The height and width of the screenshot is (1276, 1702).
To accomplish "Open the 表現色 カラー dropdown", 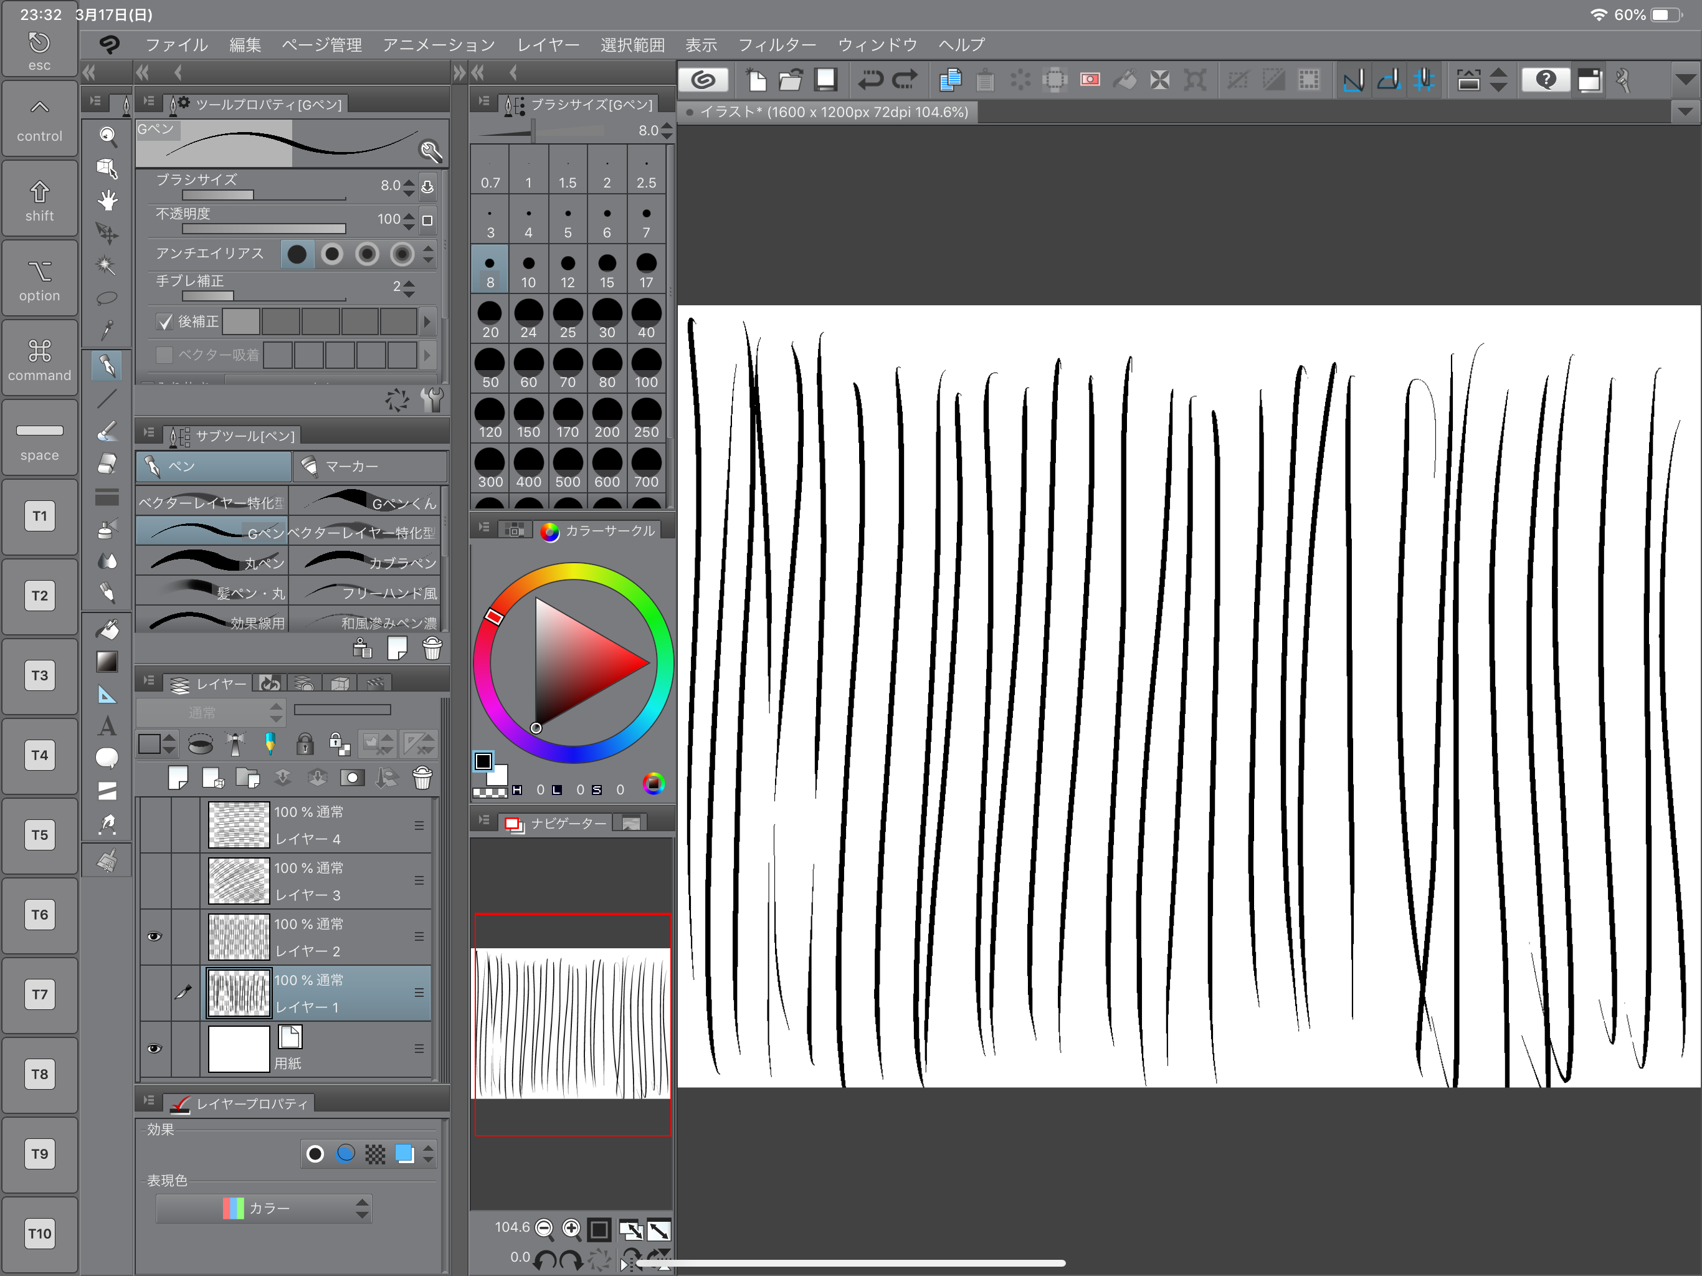I will click(x=264, y=1208).
